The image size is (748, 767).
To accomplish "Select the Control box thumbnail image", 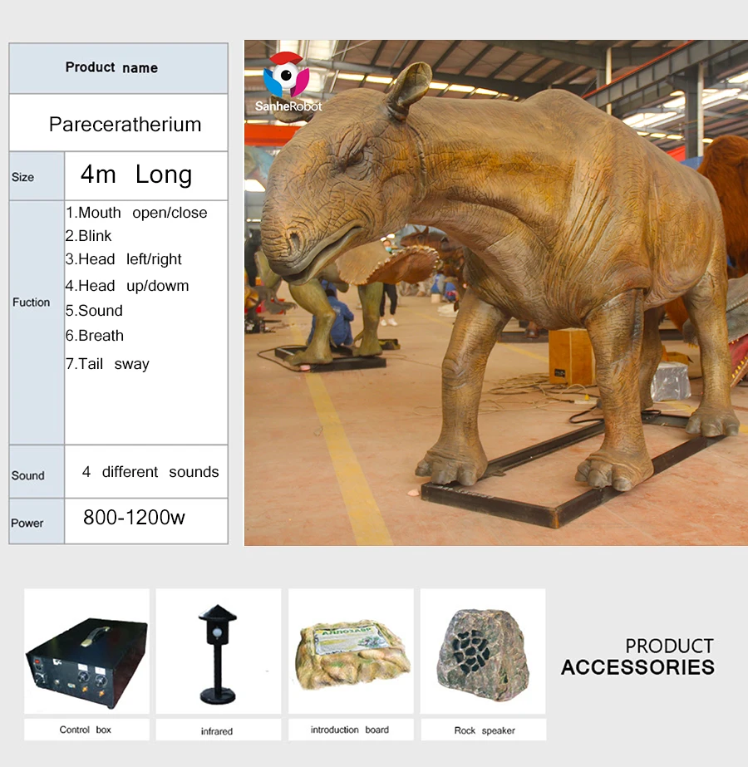I will (x=86, y=651).
